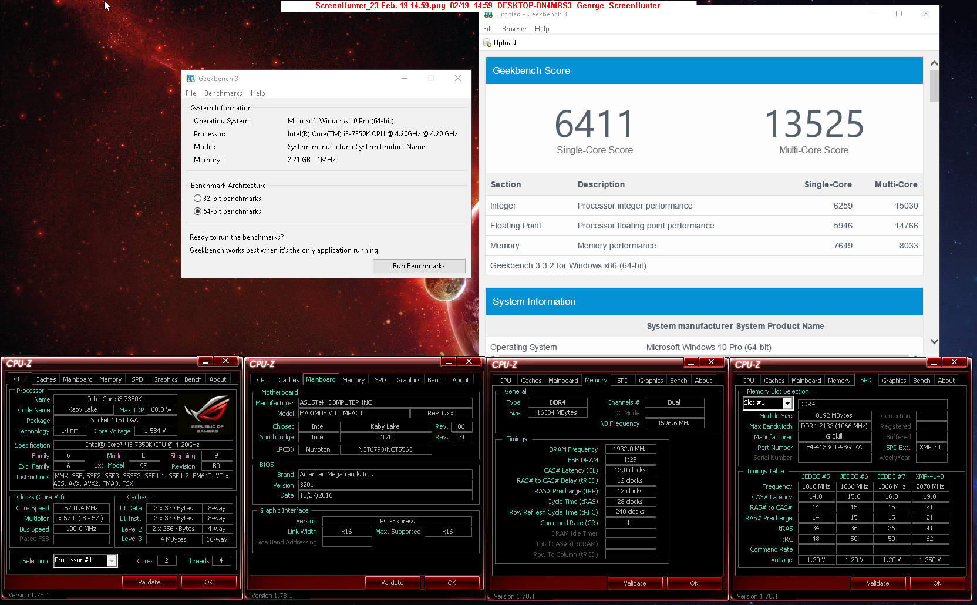This screenshot has width=977, height=605.
Task: Click the Core Voltage 1.584 V field
Action: pyautogui.click(x=156, y=431)
